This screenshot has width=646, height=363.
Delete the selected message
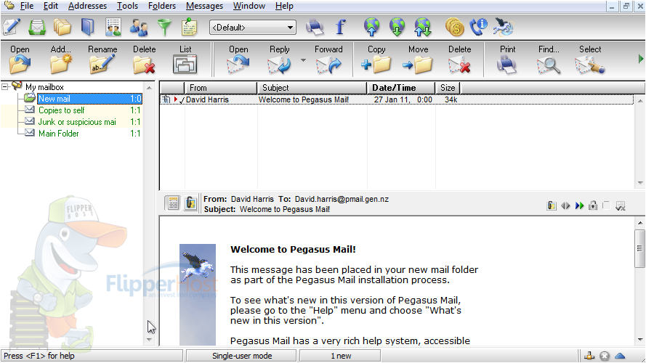click(x=460, y=60)
